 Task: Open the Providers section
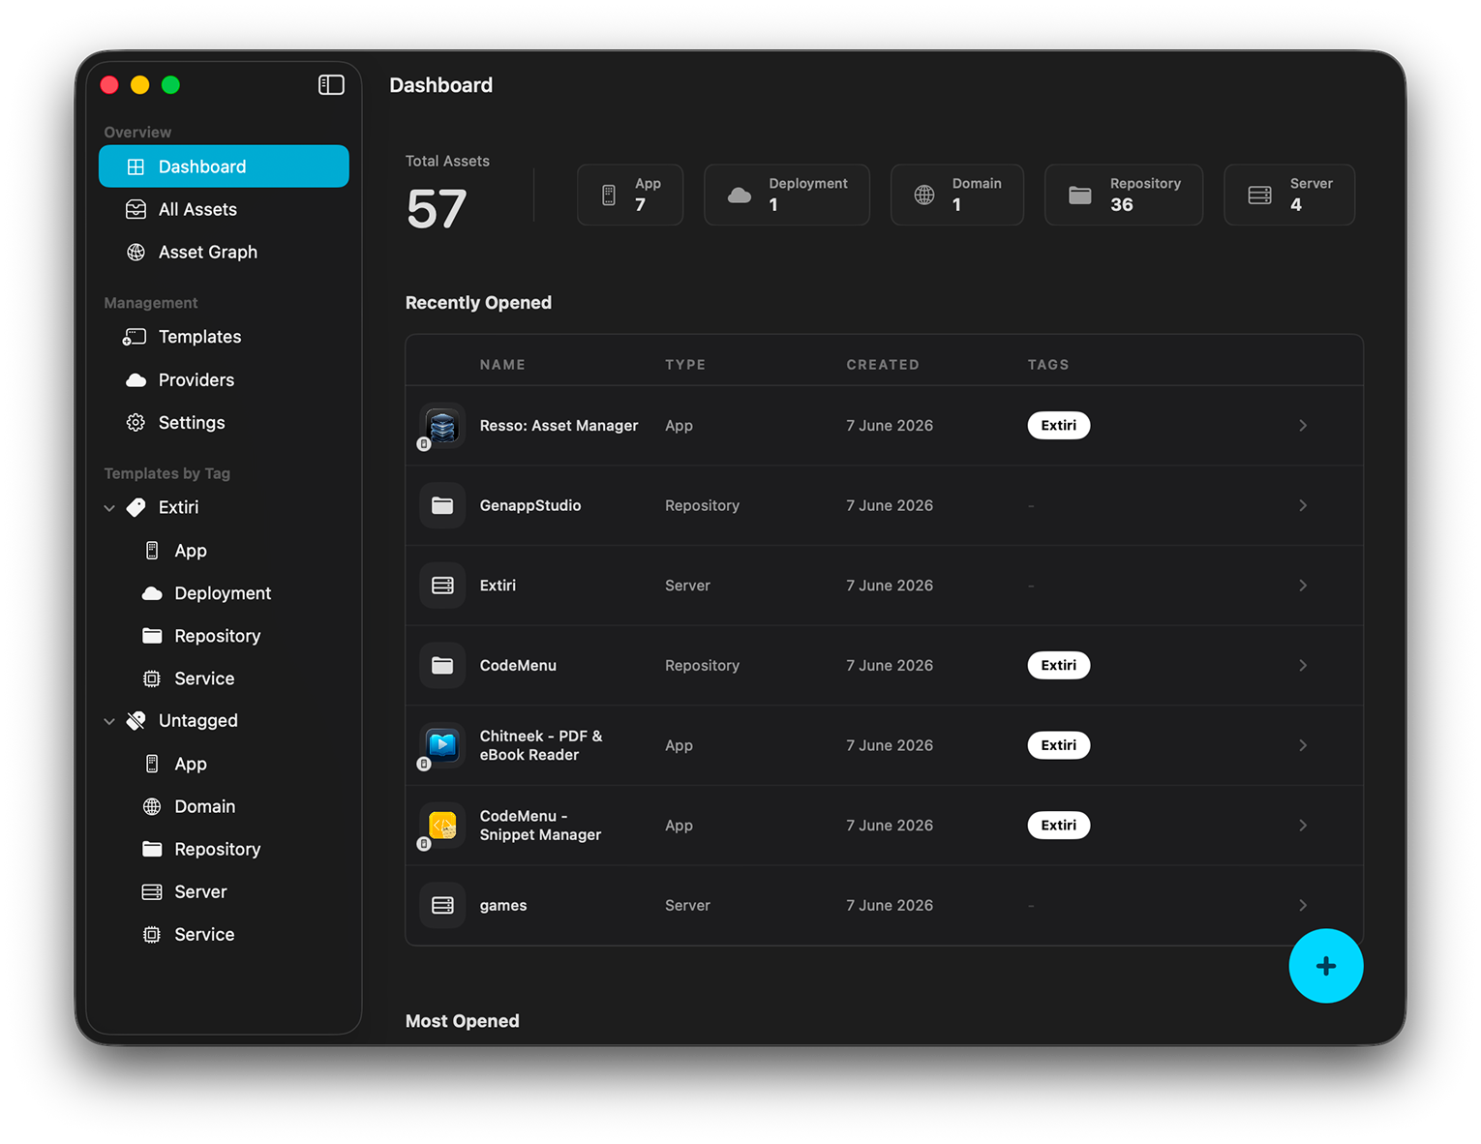(x=224, y=380)
